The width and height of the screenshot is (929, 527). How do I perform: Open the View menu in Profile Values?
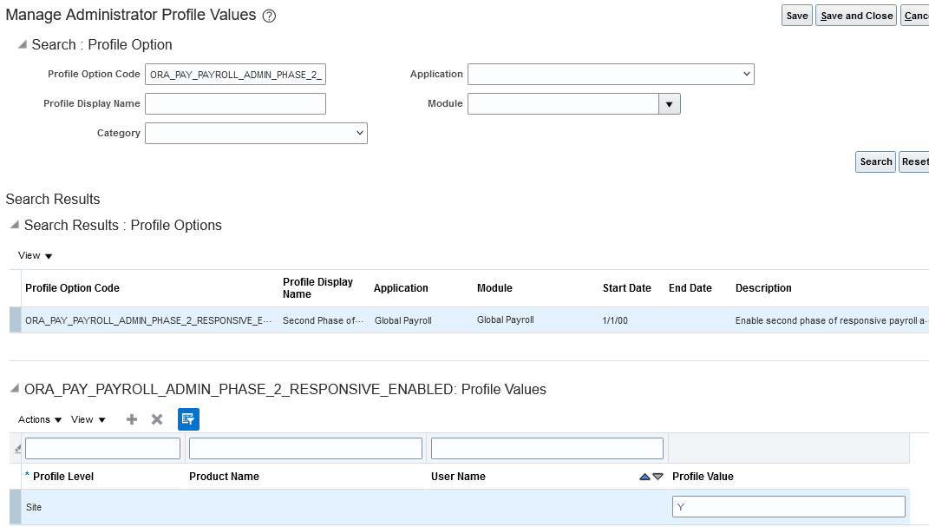(x=88, y=419)
